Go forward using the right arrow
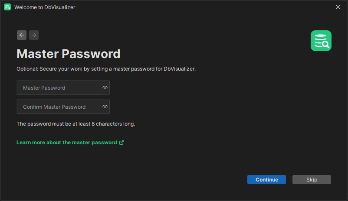 pyautogui.click(x=34, y=35)
